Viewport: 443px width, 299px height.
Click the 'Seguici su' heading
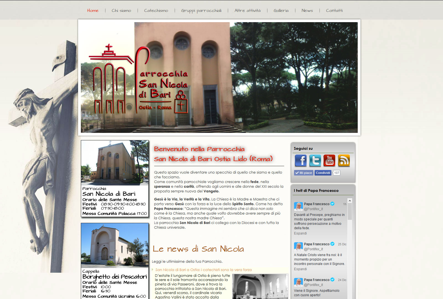pyautogui.click(x=303, y=148)
